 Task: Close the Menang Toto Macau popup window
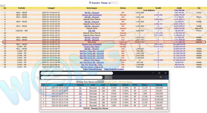pyautogui.click(x=166, y=73)
